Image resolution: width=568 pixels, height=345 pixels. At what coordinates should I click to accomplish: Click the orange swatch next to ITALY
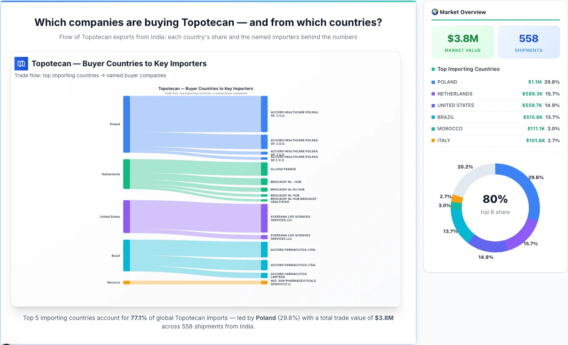[433, 140]
